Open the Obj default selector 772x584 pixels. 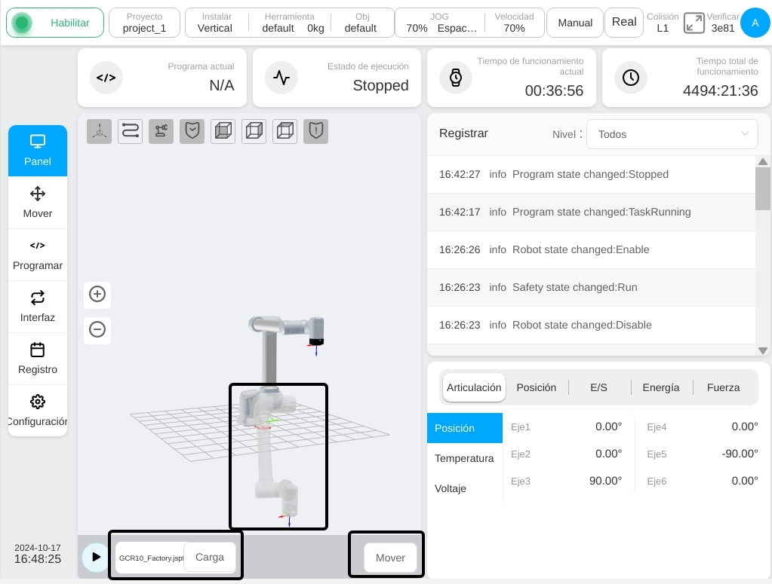click(361, 23)
